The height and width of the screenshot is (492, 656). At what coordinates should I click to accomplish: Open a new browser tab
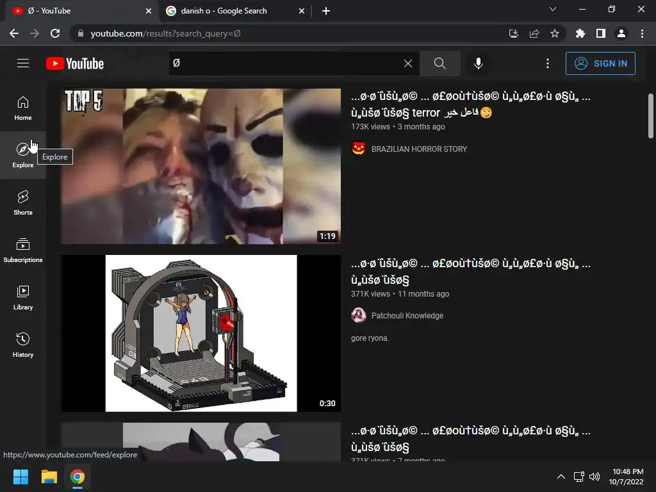pos(326,11)
